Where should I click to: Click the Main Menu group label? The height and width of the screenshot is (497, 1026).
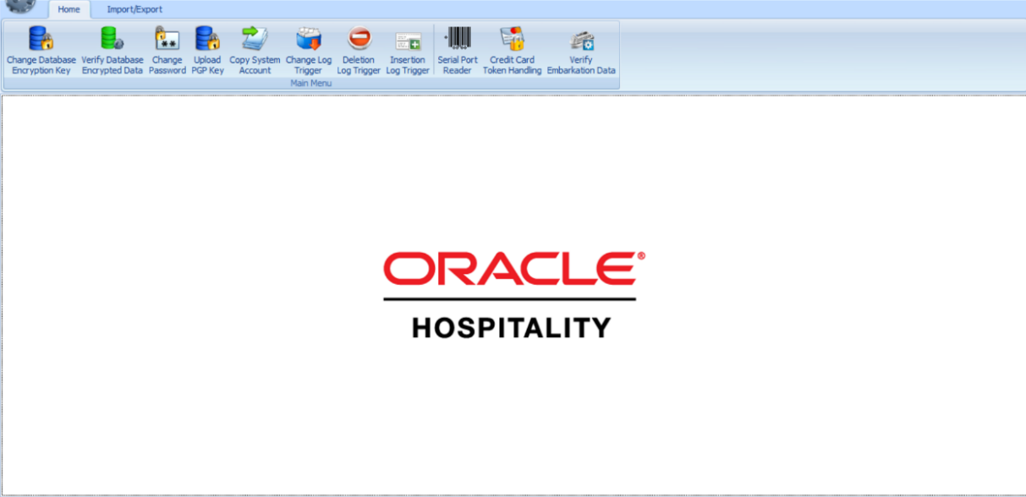(x=310, y=84)
